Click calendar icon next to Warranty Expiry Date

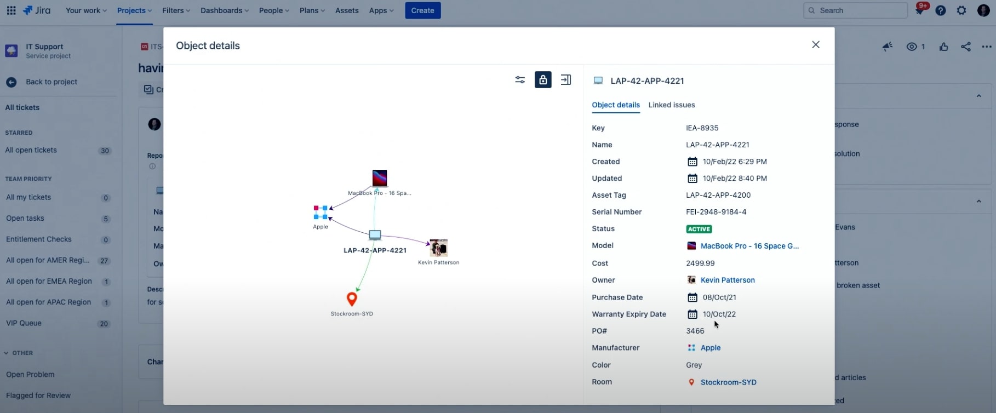point(692,314)
